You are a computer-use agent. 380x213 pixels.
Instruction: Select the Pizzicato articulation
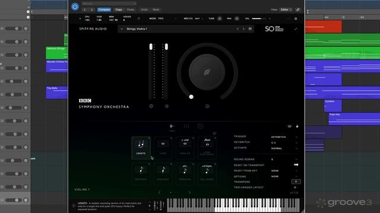tap(185, 174)
